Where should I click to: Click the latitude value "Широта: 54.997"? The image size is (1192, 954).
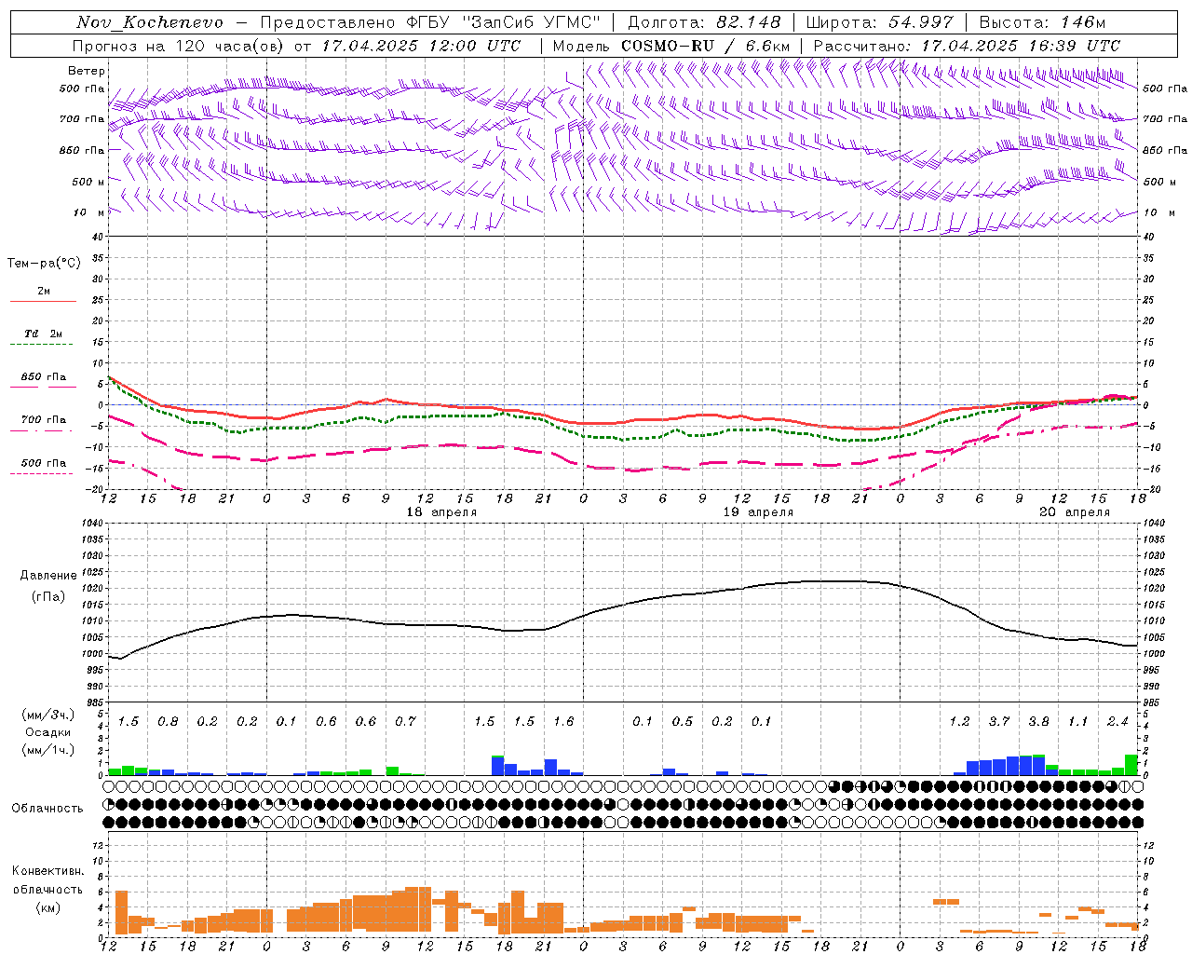pyautogui.click(x=879, y=22)
